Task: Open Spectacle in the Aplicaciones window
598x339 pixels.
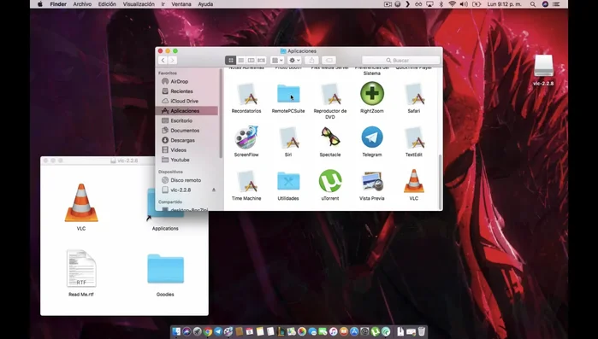Action: point(330,137)
